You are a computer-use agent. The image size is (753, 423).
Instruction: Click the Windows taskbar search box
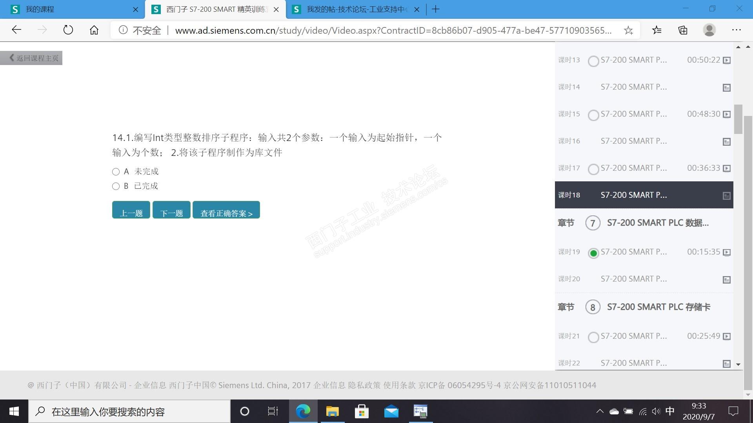tap(129, 412)
